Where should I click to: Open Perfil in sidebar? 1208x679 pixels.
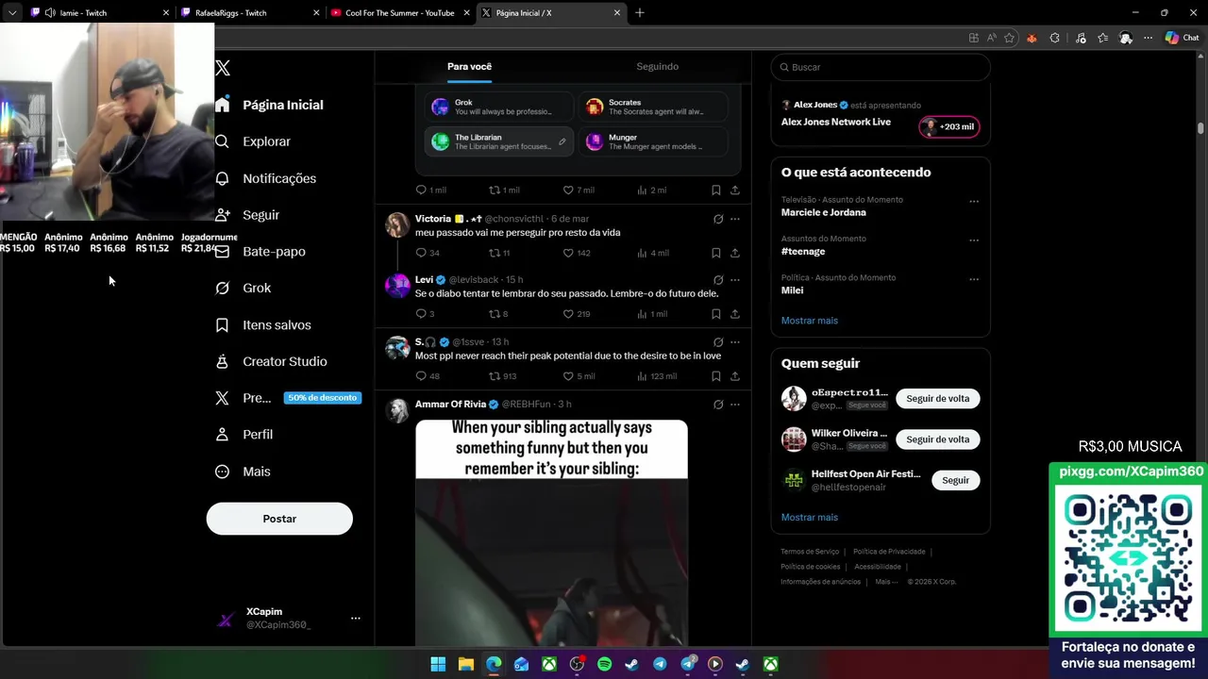click(244, 435)
